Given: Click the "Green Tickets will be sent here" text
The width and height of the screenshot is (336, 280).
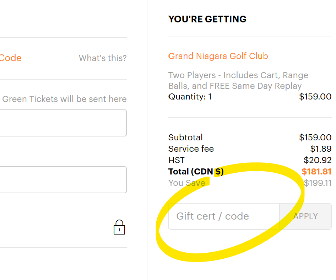Looking at the screenshot, I should pyautogui.click(x=64, y=99).
